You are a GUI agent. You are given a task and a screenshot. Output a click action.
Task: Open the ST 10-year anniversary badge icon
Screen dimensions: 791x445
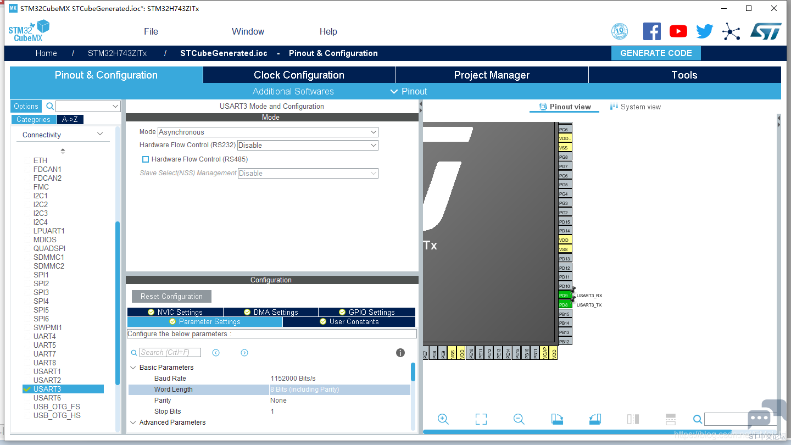[620, 31]
